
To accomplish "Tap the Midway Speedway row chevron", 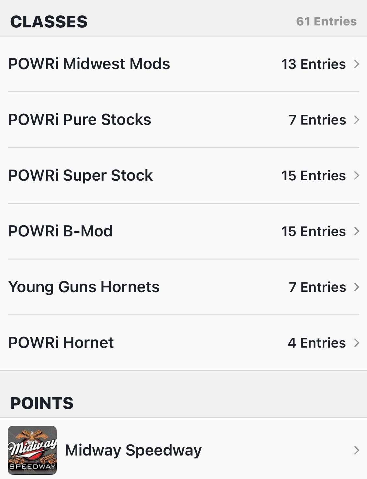I will click(x=357, y=450).
